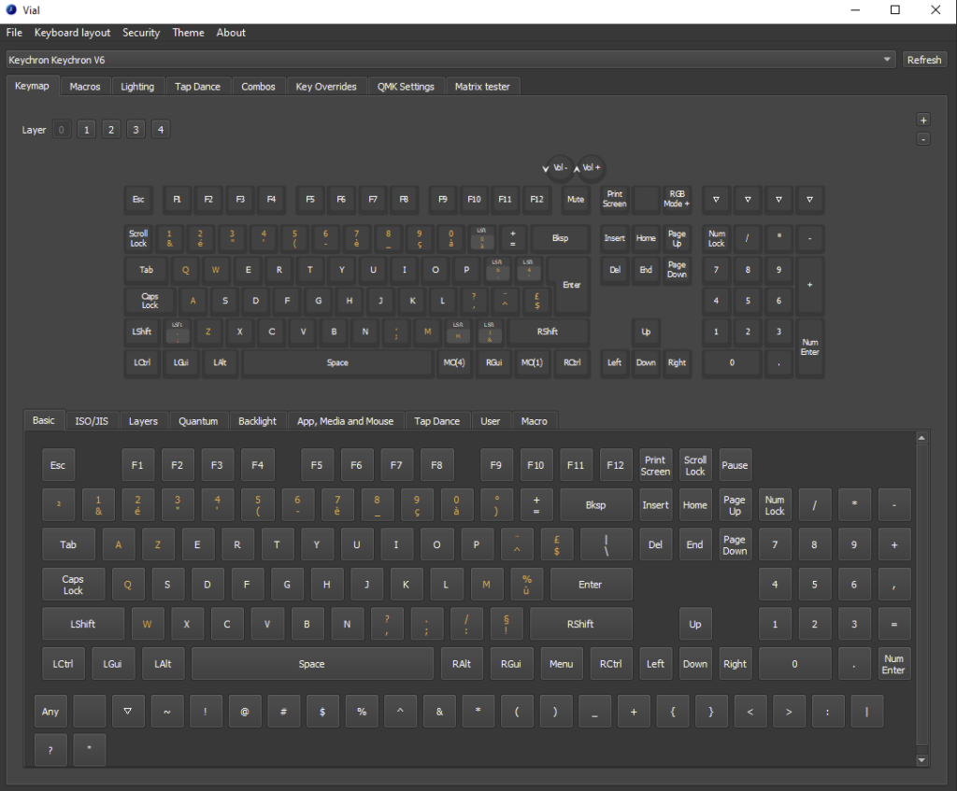Click the keycode panel's scroll-down arrow
957x791 pixels.
click(x=921, y=760)
